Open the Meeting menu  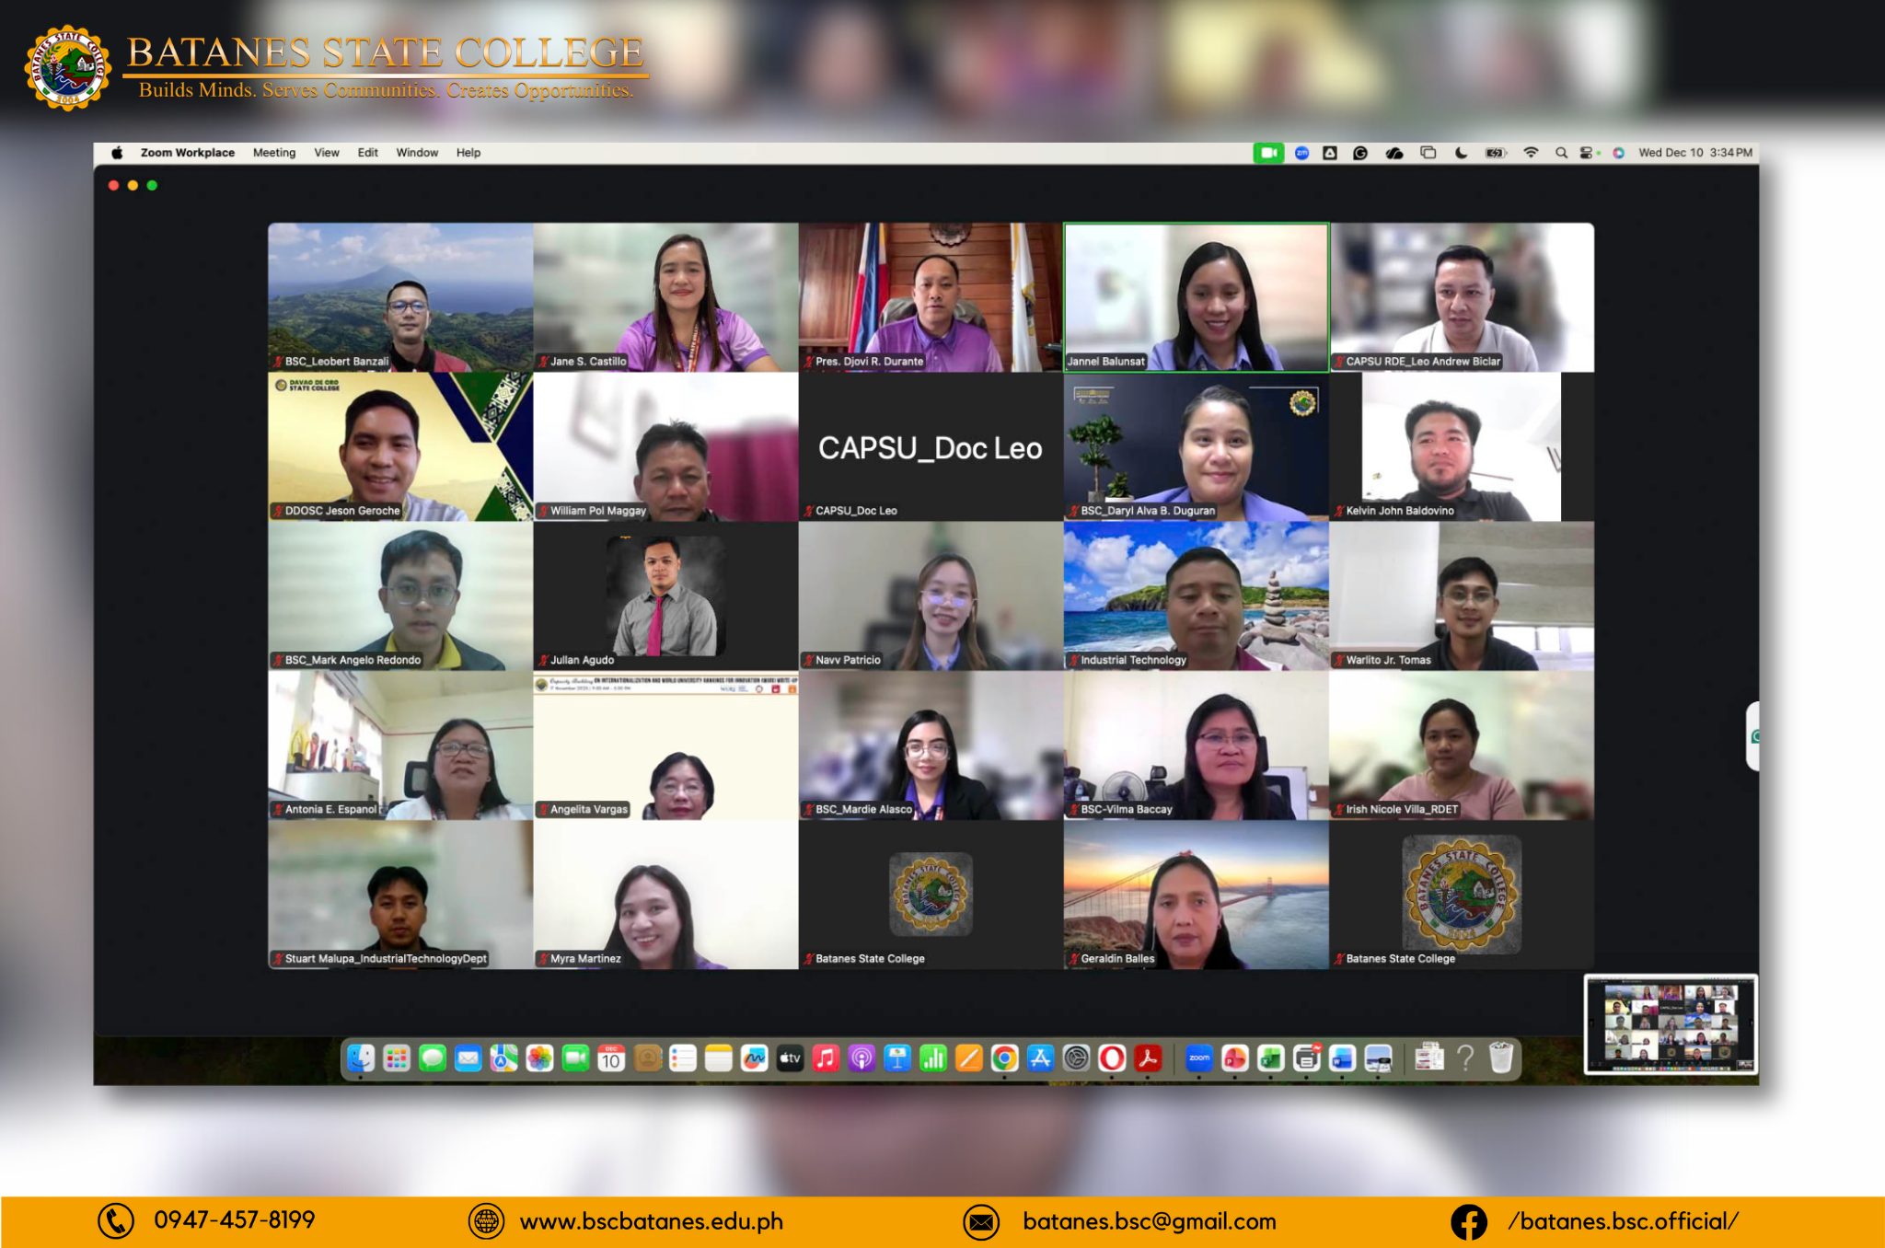274,153
